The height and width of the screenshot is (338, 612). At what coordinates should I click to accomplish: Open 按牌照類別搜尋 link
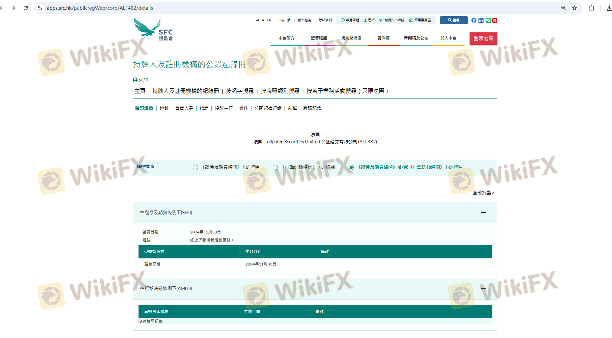tap(280, 91)
